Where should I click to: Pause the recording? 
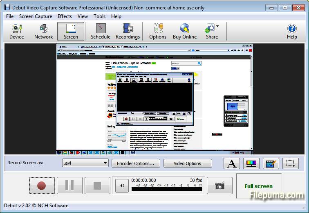click(x=69, y=186)
